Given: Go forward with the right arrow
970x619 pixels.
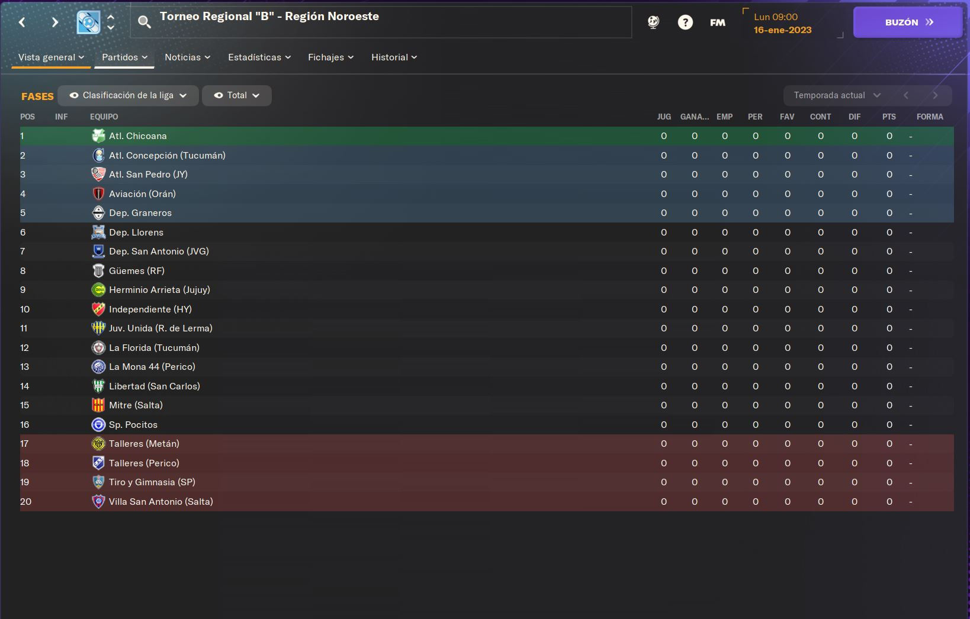Looking at the screenshot, I should pos(54,22).
